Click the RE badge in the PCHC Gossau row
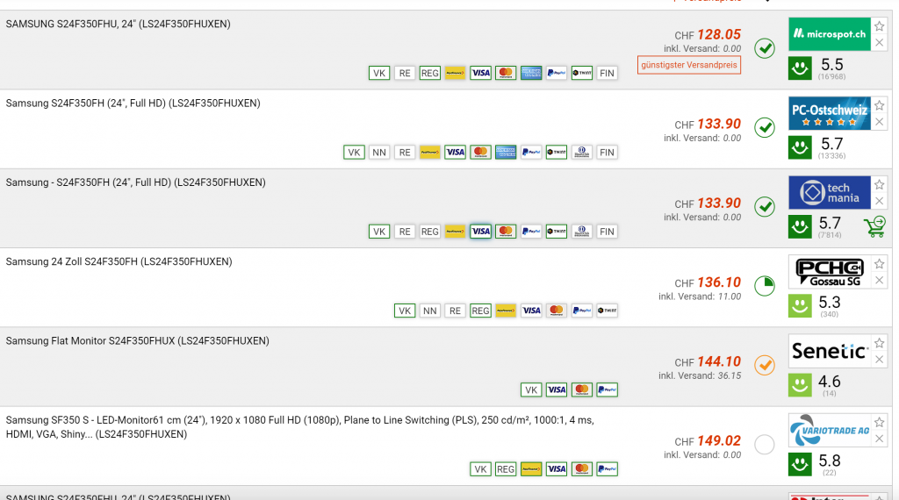This screenshot has width=899, height=500. coord(456,311)
